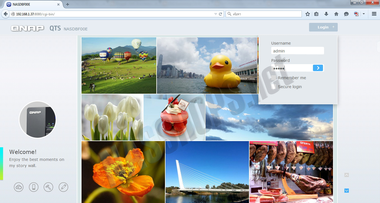Screen dimensions: 380x203
Task: Click the NASDBF00E server name text
Action: 76,29
